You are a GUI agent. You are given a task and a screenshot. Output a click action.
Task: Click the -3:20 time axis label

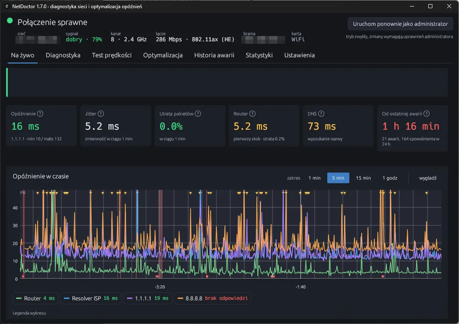tap(160, 287)
